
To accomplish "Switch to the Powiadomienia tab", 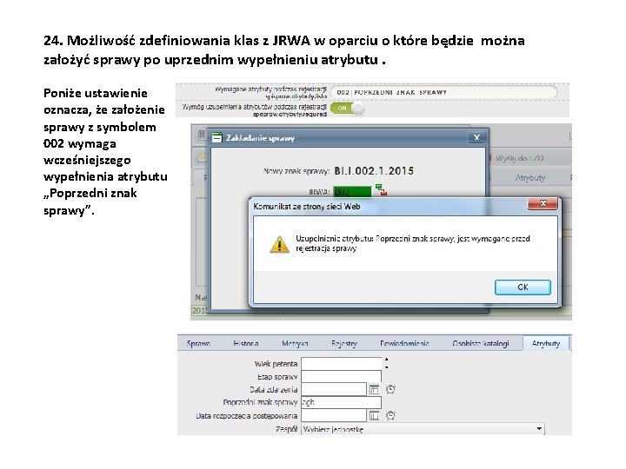I will 404,343.
